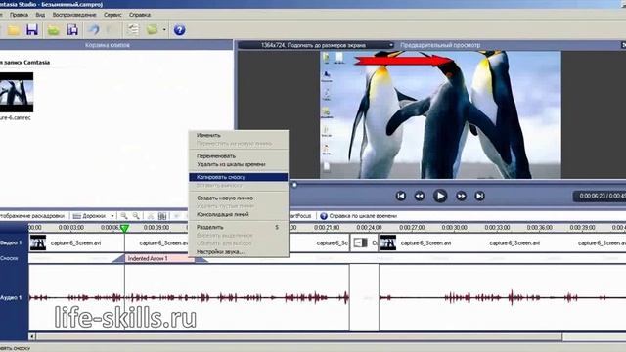Click the blue Undo arrow icon
This screenshot has width=626, height=352.
[94, 30]
